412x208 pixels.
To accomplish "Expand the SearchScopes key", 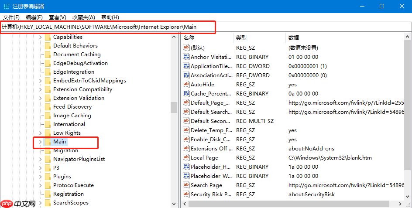I will click(x=41, y=203).
